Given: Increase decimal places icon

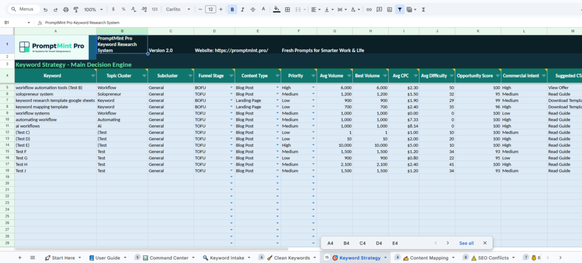Looking at the screenshot, I should click(144, 9).
